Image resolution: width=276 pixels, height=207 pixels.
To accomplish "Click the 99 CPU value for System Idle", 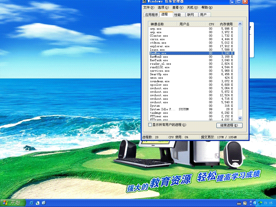I will (211, 109).
